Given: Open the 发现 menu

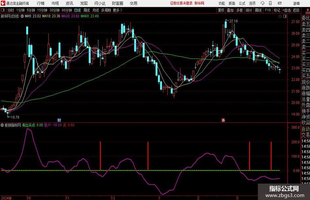Looking at the screenshot, I should click(84, 3).
